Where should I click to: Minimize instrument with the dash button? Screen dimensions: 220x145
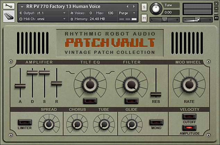216,8
